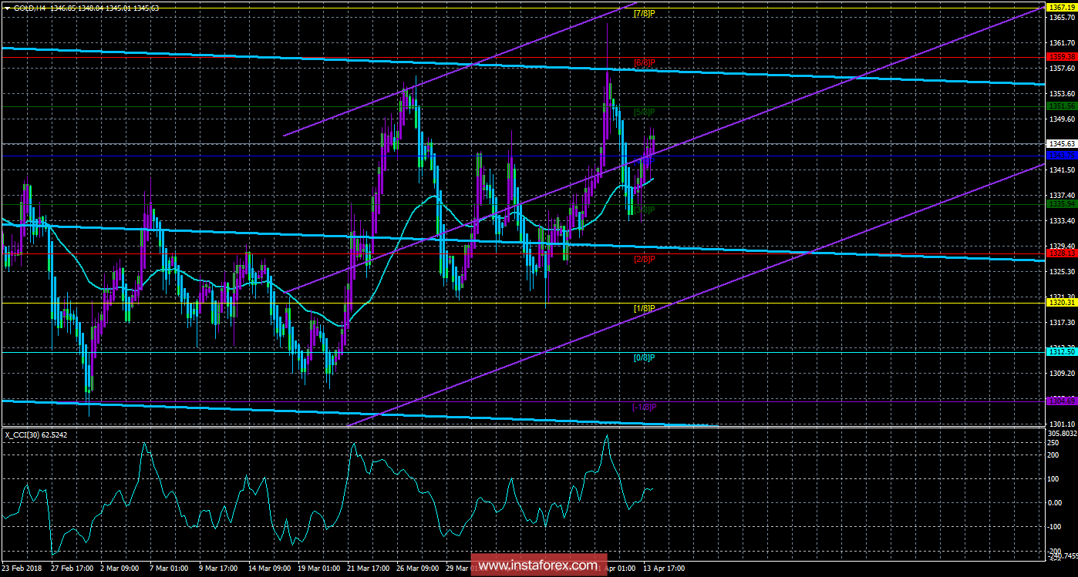Click the 1359.38 red price tag
1078x577 pixels.
coord(1061,56)
